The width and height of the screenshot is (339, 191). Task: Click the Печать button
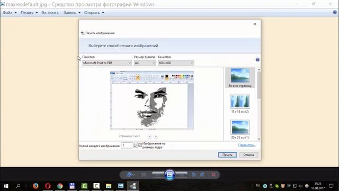pos(227,155)
